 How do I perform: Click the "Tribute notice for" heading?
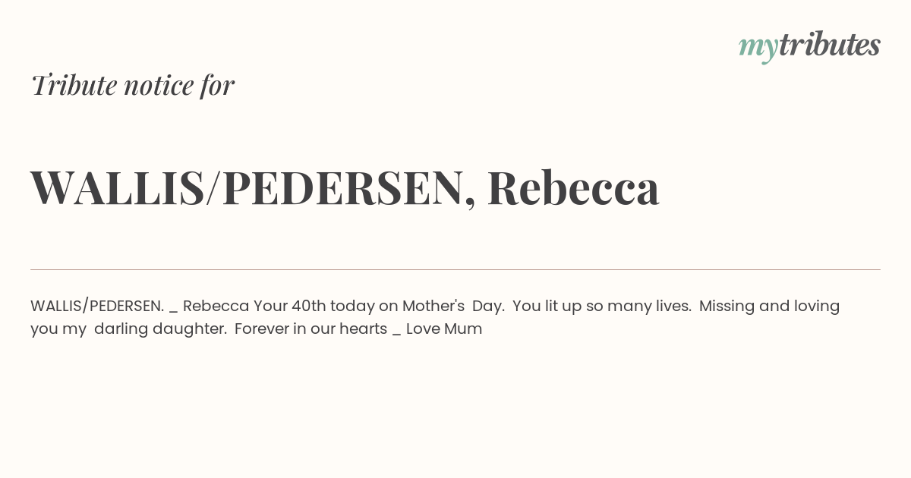point(133,85)
